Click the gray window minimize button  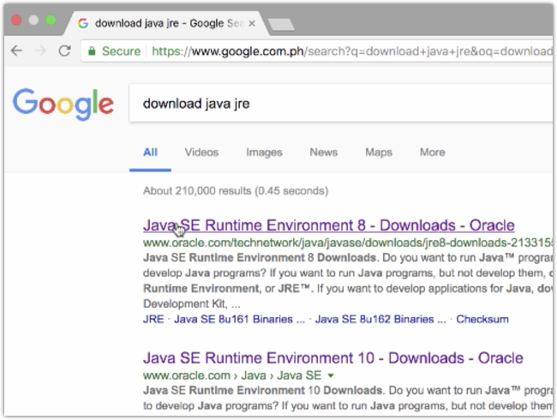(x=33, y=20)
